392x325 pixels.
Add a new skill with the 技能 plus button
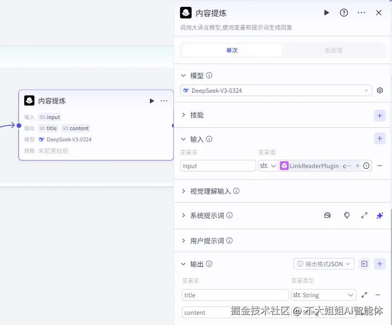tap(380, 116)
